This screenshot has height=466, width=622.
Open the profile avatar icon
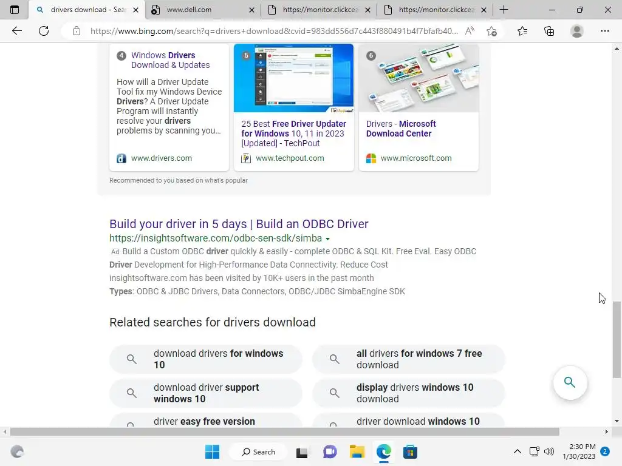coord(577,31)
